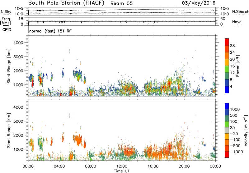Viewport: 249px width, 173px height.
Task: Click the '-1000' velocity colorbar tick
Action: (x=236, y=152)
